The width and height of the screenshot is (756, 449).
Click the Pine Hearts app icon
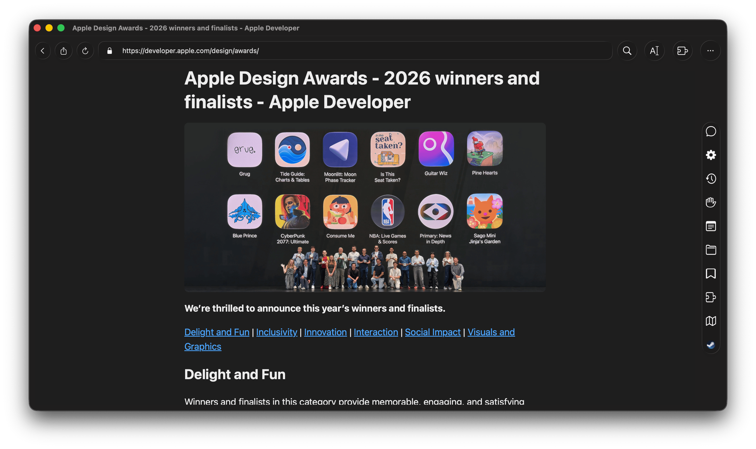tap(485, 148)
